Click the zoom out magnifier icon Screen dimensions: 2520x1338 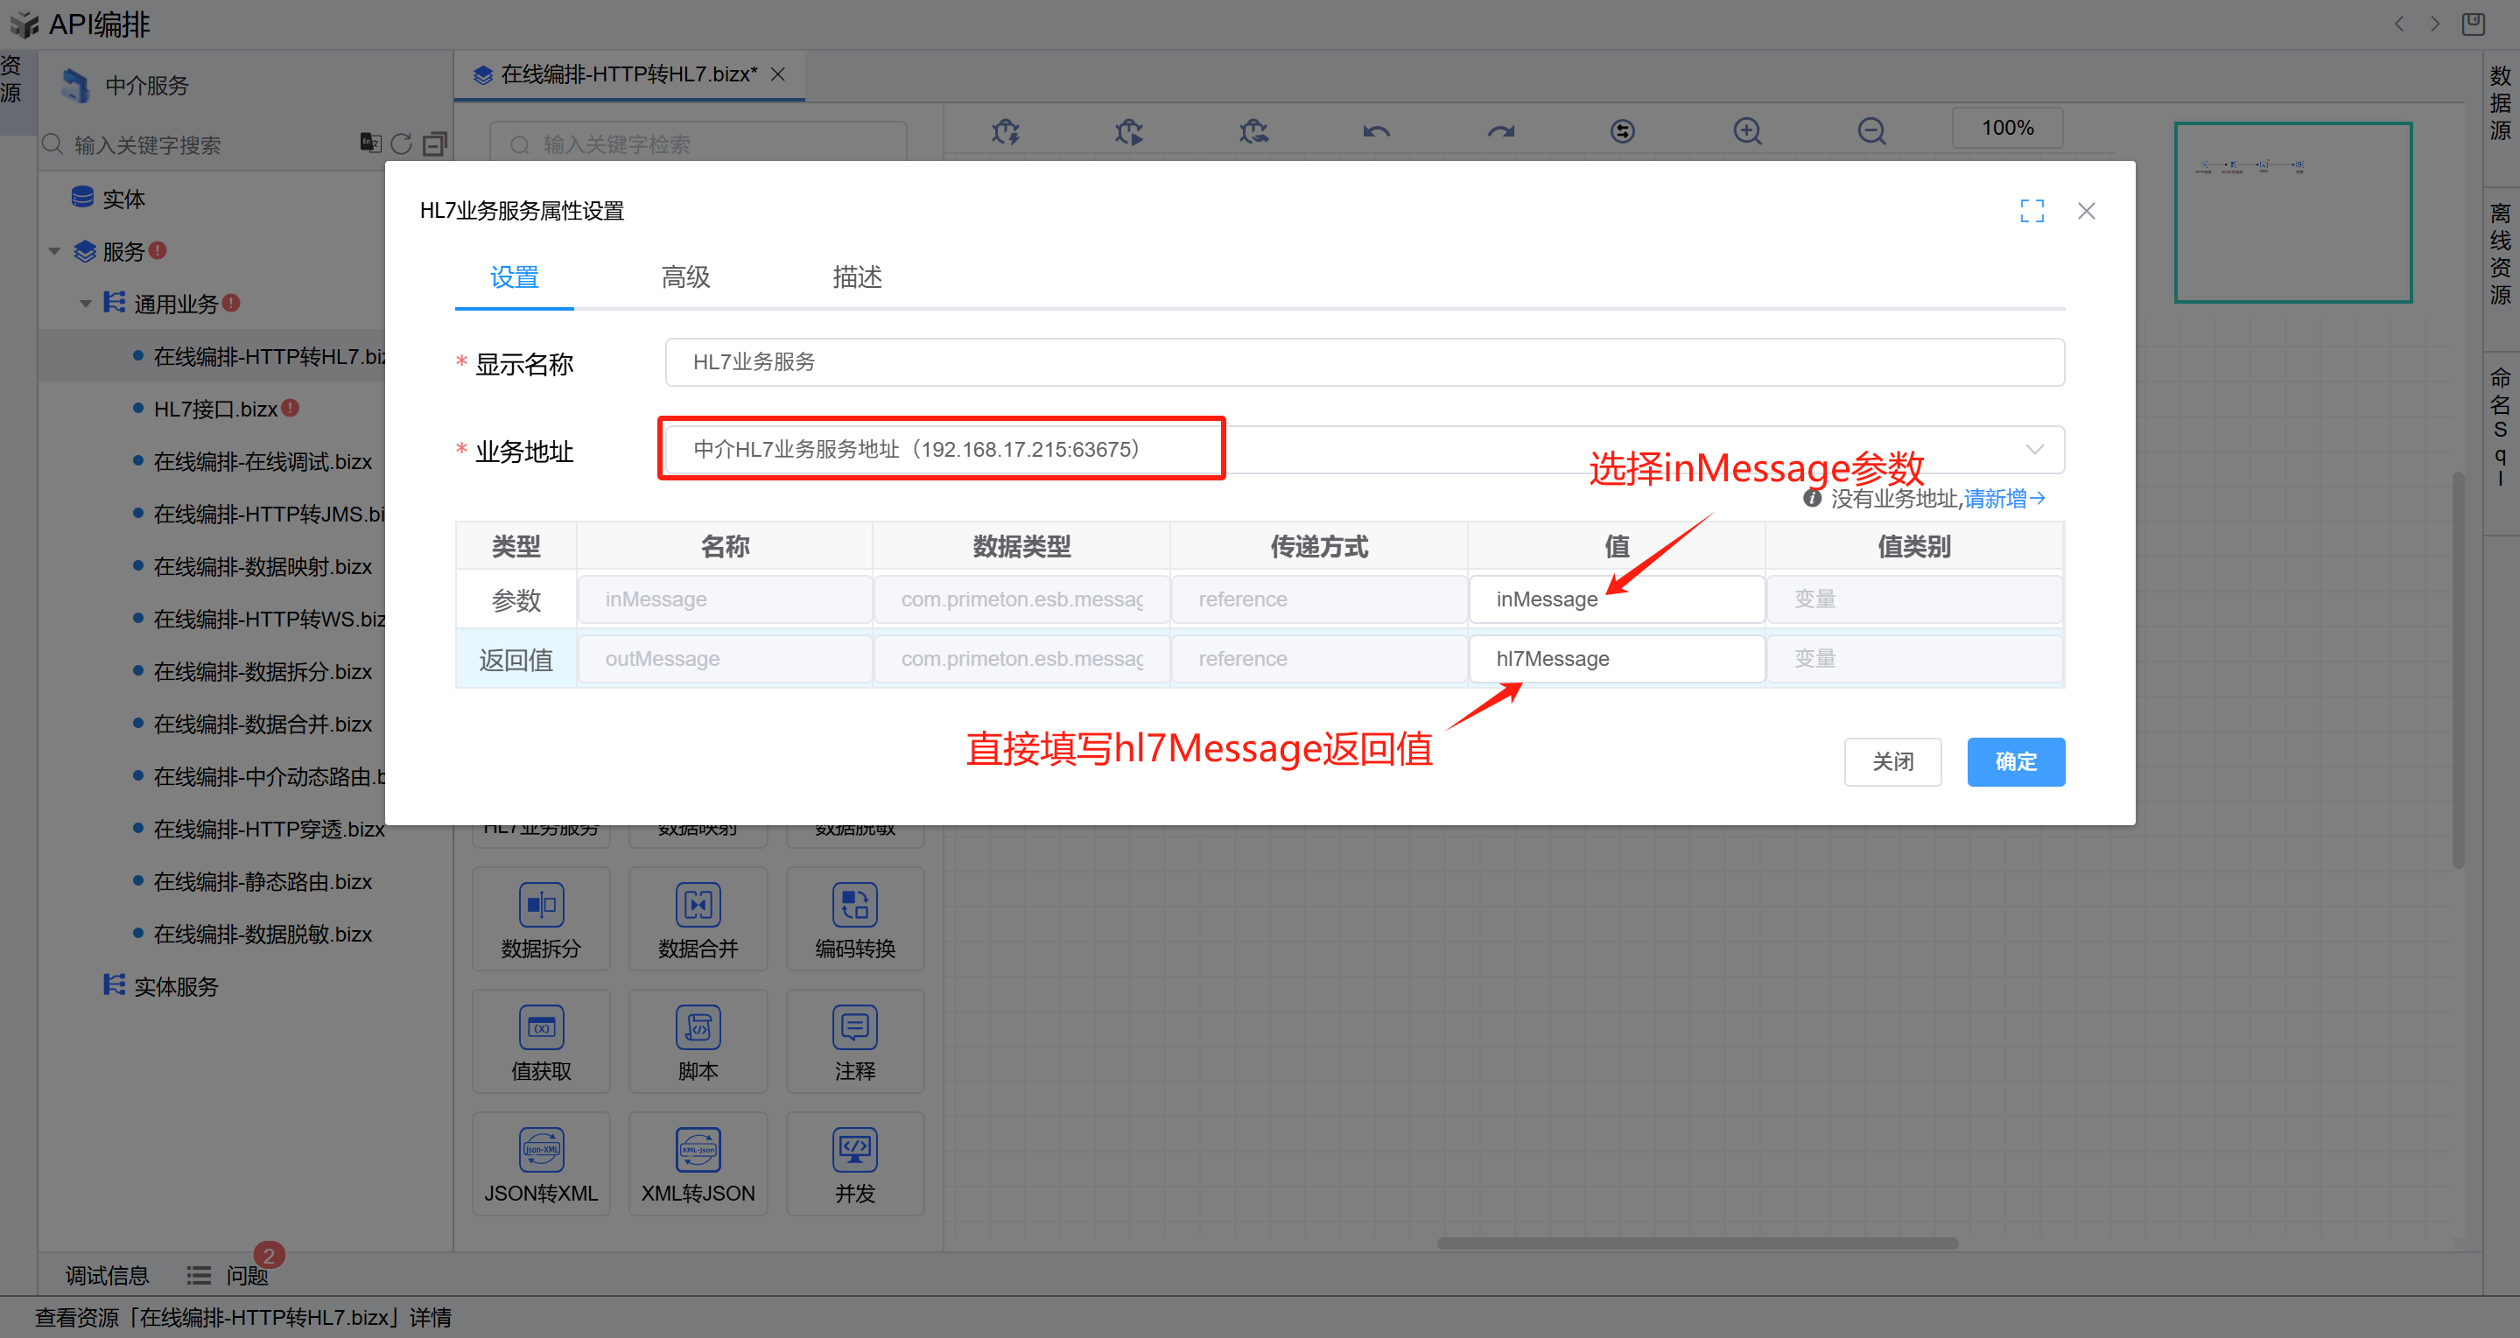click(1871, 130)
